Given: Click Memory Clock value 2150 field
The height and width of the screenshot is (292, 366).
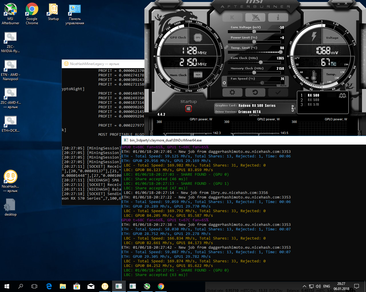Looking at the screenshot, I should click(280, 68).
